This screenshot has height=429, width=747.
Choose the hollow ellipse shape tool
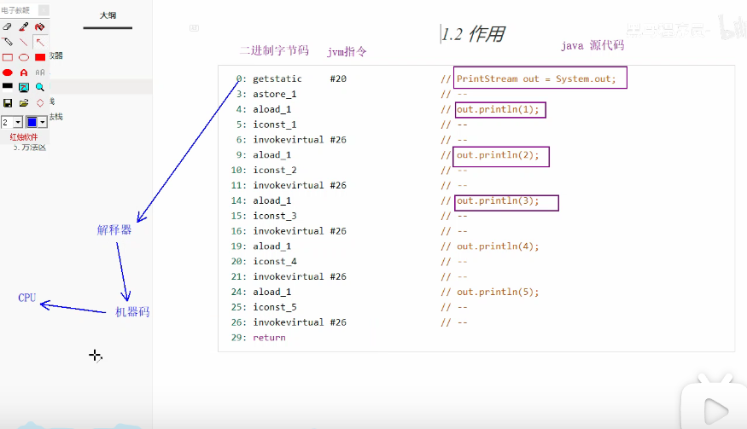(23, 57)
